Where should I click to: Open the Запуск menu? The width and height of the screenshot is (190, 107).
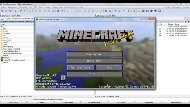coord(80,7)
